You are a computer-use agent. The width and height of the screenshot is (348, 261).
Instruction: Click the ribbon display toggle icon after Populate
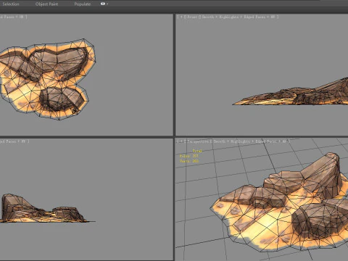click(x=104, y=4)
